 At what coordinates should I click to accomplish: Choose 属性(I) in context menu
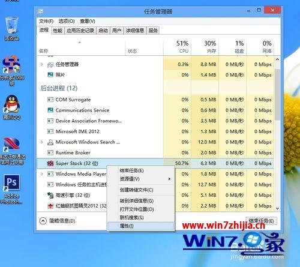pyautogui.click(x=141, y=226)
